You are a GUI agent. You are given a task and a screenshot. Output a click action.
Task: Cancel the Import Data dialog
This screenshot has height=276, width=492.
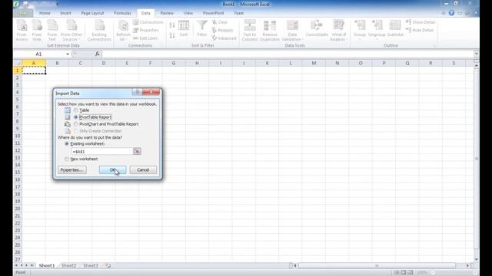143,170
